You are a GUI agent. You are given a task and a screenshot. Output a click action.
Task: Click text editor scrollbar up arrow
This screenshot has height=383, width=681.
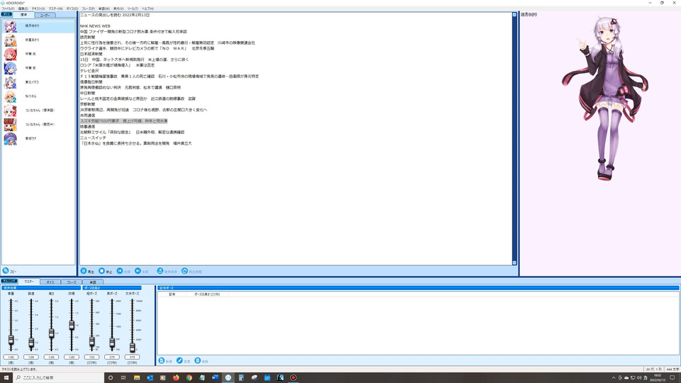coord(515,15)
